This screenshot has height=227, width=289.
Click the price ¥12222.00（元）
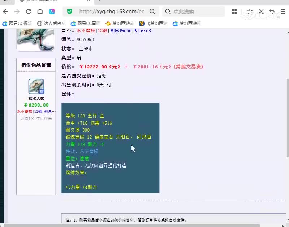tap(100, 67)
